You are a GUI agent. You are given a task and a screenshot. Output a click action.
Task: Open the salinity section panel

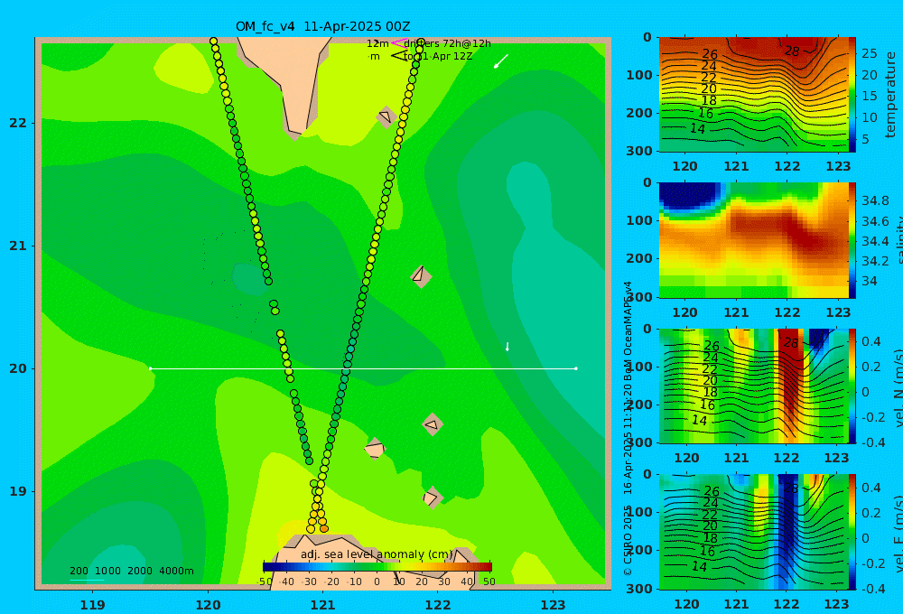click(753, 240)
